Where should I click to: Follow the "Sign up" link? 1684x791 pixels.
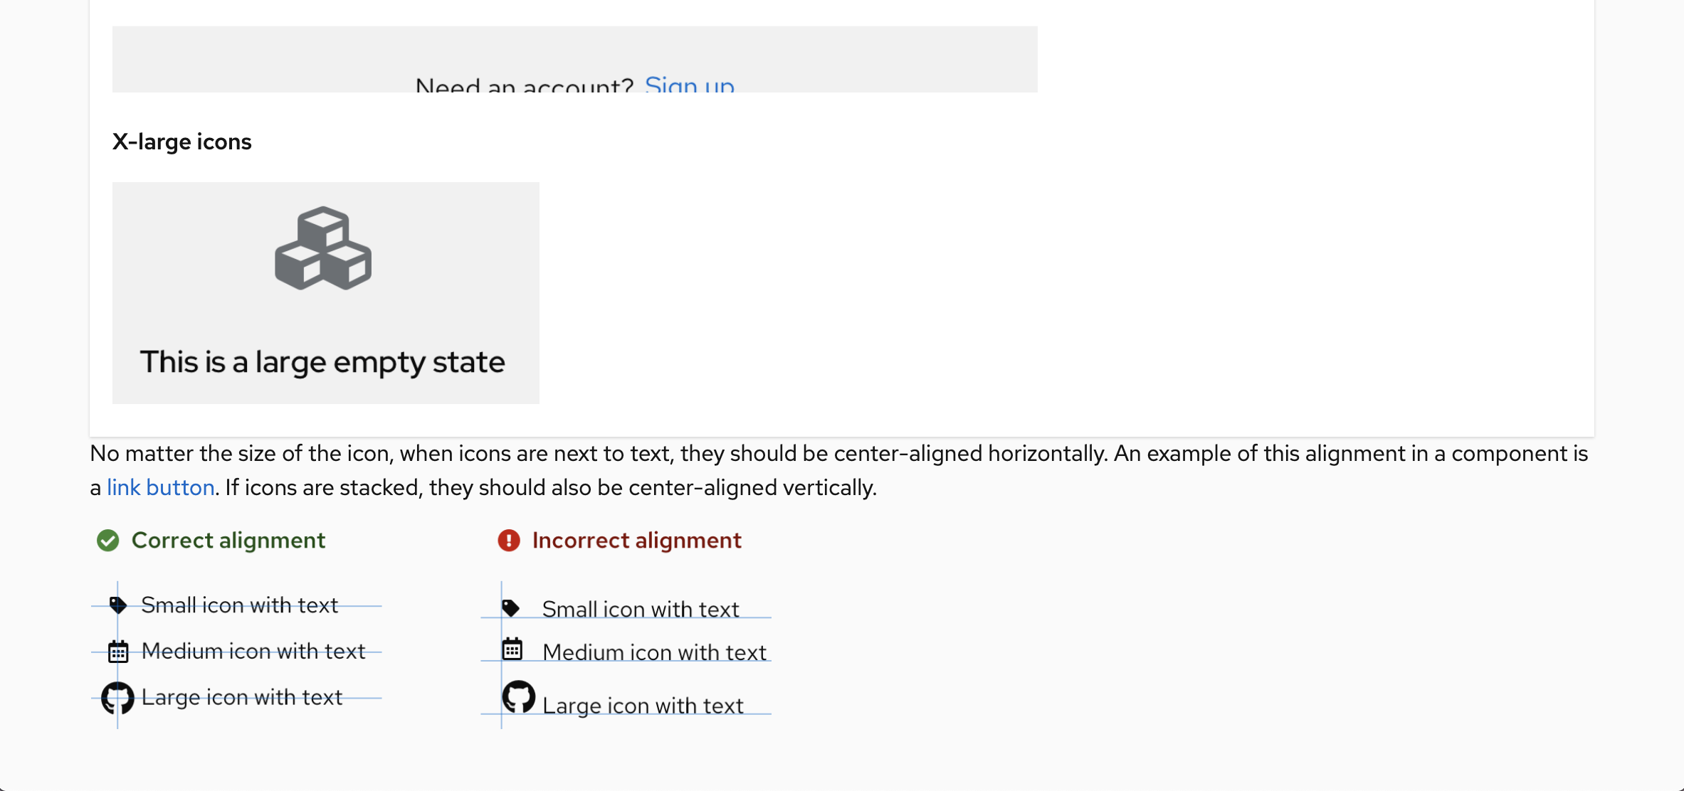(689, 85)
